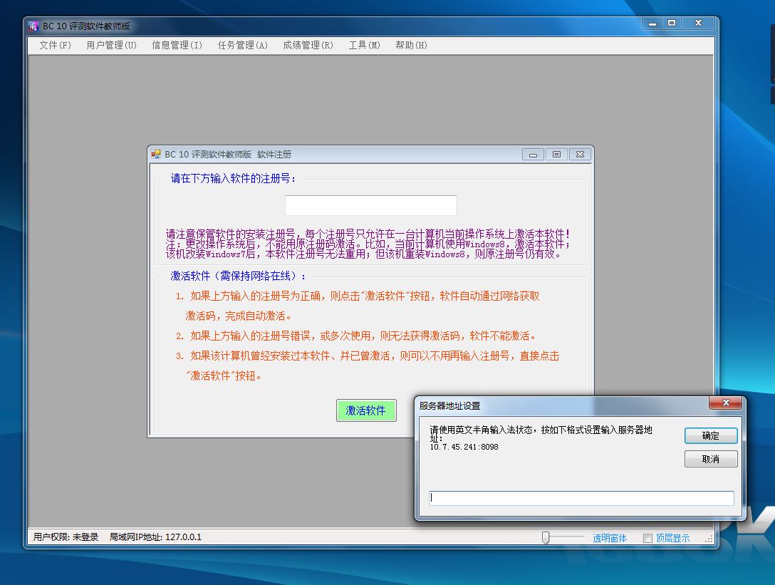
Task: Click the registration window's title bar icon
Action: (156, 154)
